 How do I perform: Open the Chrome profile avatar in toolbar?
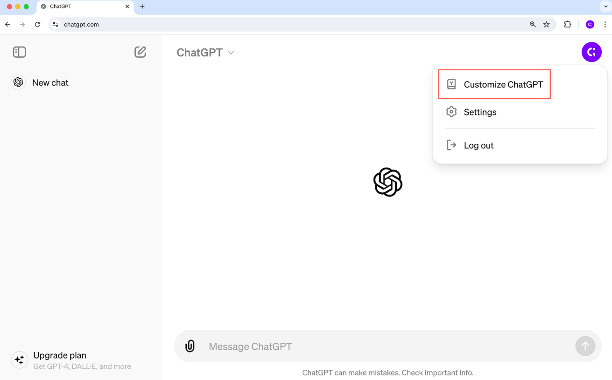pos(590,25)
